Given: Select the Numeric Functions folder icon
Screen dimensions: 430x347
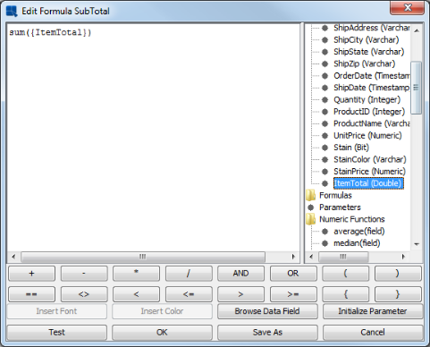Looking at the screenshot, I should pos(310,219).
